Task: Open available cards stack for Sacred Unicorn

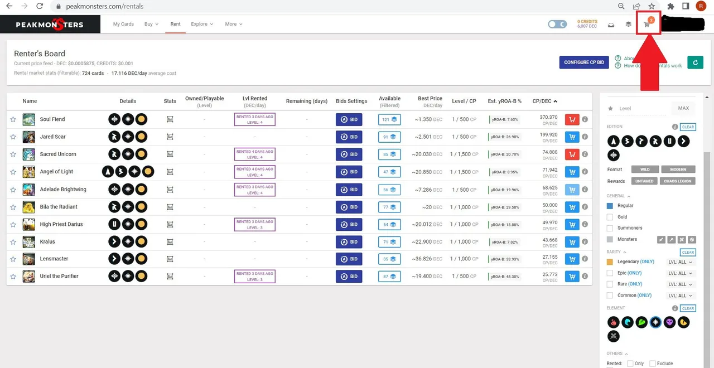Action: (389, 154)
